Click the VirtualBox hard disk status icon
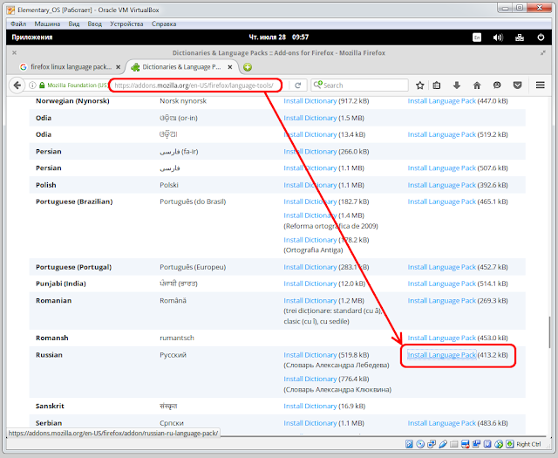This screenshot has width=558, height=458. click(409, 444)
